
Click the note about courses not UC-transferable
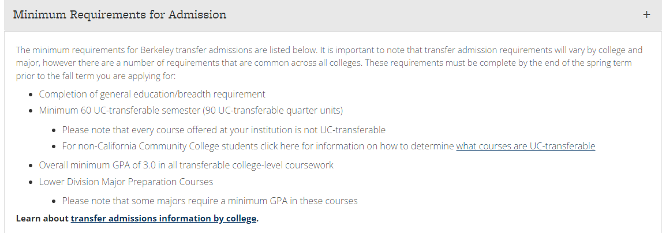[x=224, y=130]
